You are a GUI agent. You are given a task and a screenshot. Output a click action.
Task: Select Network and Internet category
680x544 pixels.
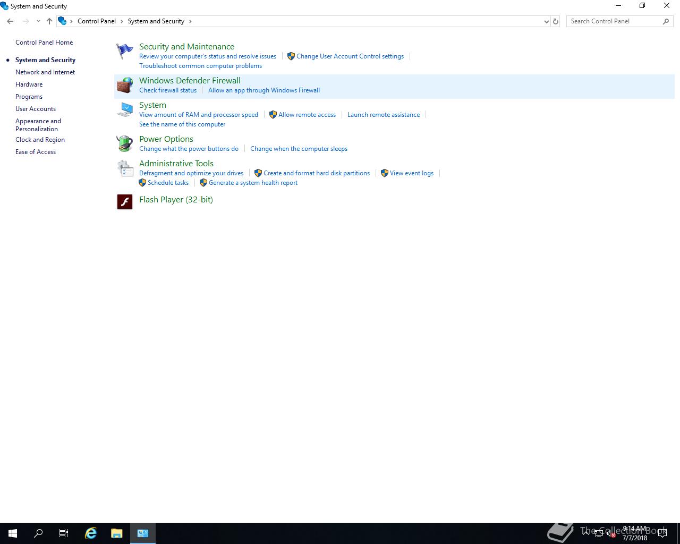pyautogui.click(x=45, y=72)
